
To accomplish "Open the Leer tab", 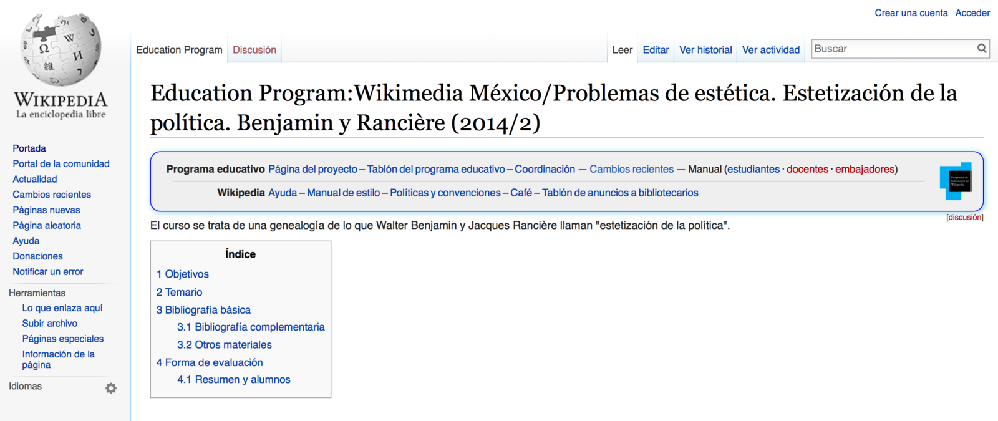I will pyautogui.click(x=623, y=50).
